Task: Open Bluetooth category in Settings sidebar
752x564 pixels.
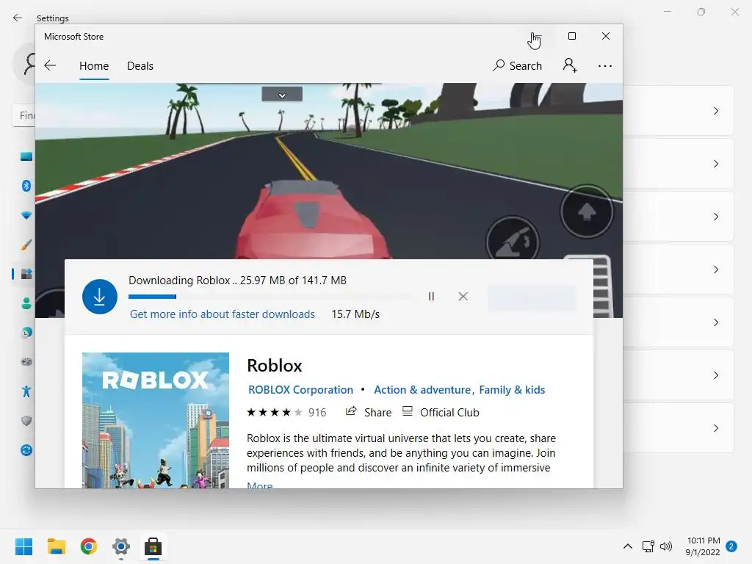Action: tap(26, 186)
